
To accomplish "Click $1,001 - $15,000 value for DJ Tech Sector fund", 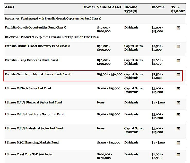I will point(109,89).
